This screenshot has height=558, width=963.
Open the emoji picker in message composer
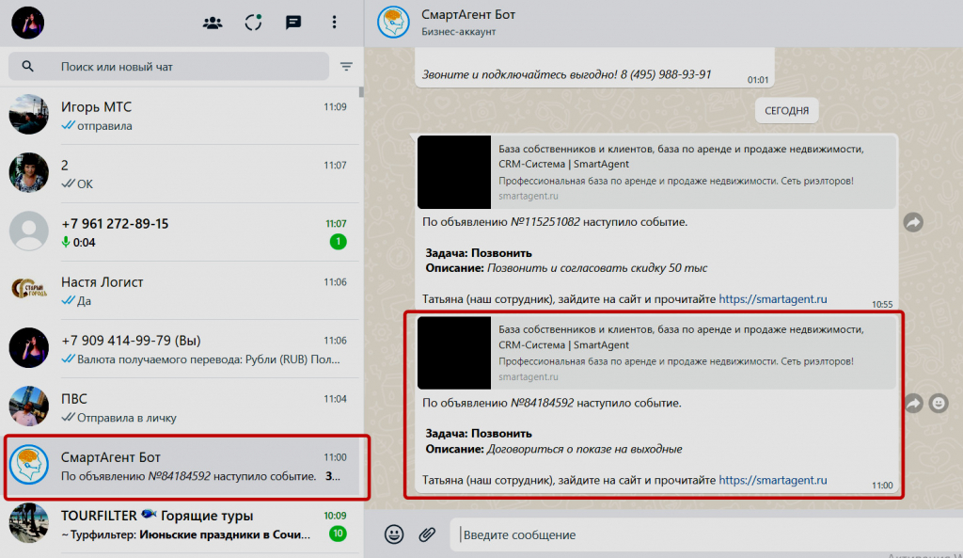(x=394, y=534)
